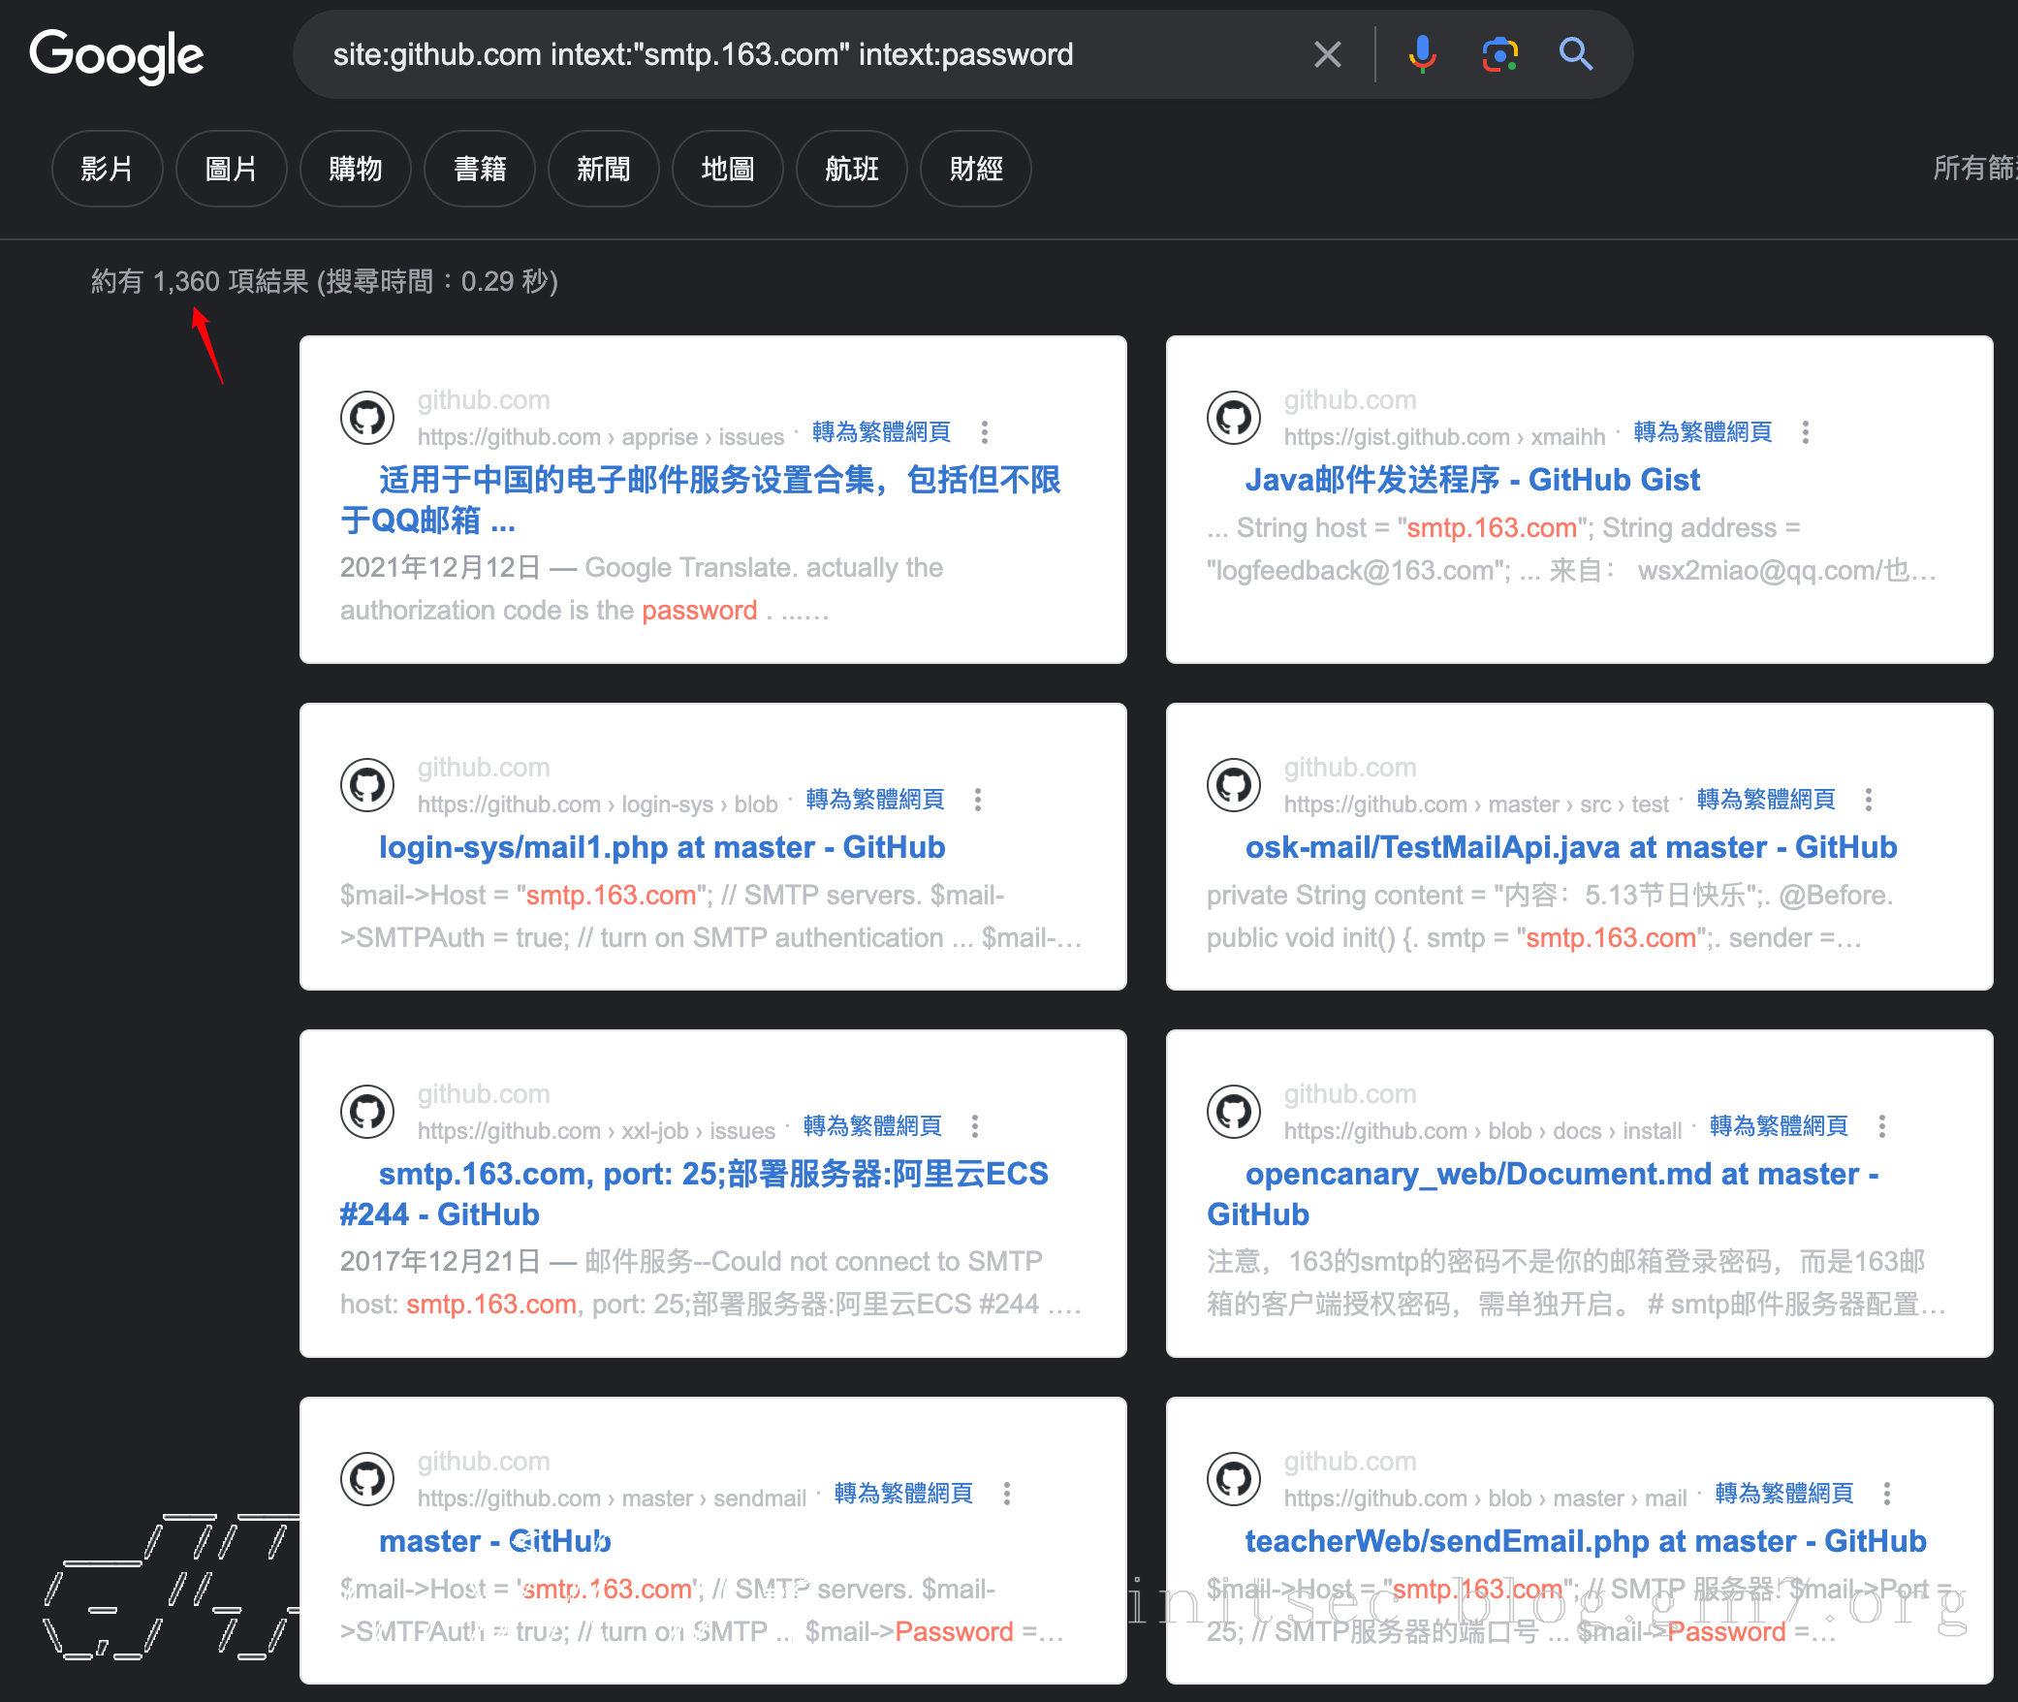
Task: Click the GitHub icon on the xxl-job result
Action: pos(366,1112)
